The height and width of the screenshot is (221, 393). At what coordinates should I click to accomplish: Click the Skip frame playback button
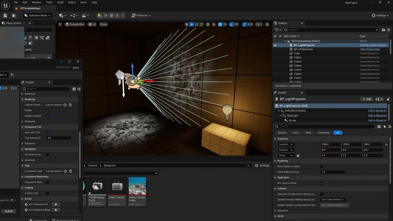point(106,15)
